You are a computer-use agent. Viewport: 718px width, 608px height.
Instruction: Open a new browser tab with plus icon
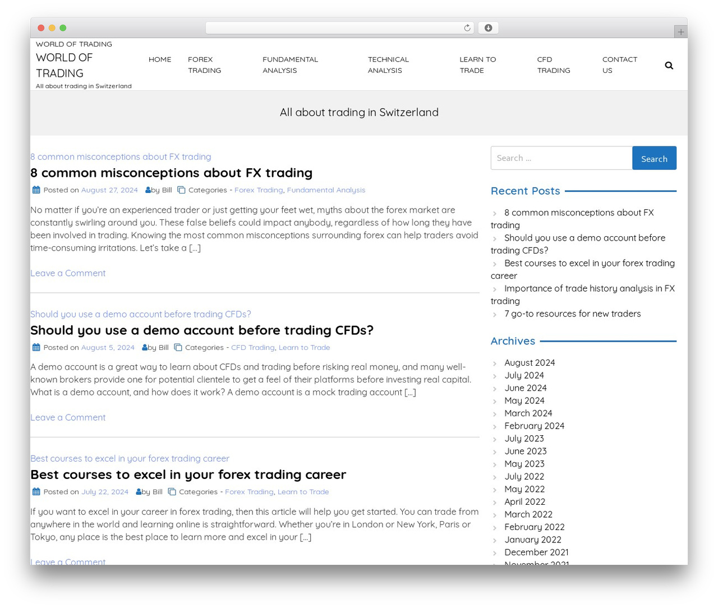tap(680, 32)
